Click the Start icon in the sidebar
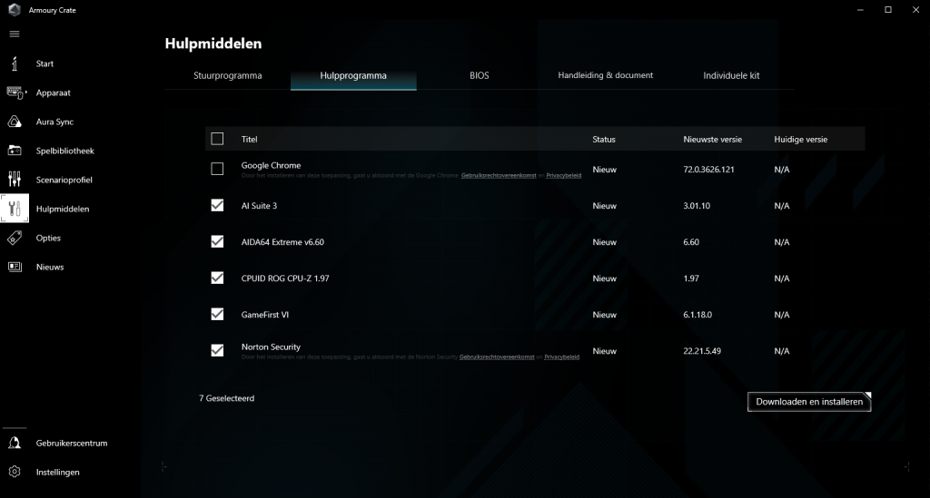Screen dimensions: 930x498 click(x=15, y=63)
